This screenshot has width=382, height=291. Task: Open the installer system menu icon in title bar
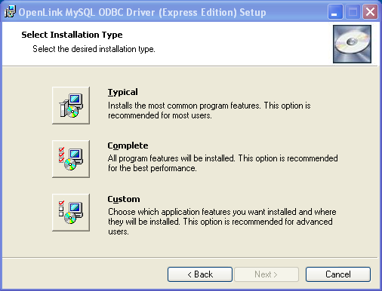(x=10, y=11)
